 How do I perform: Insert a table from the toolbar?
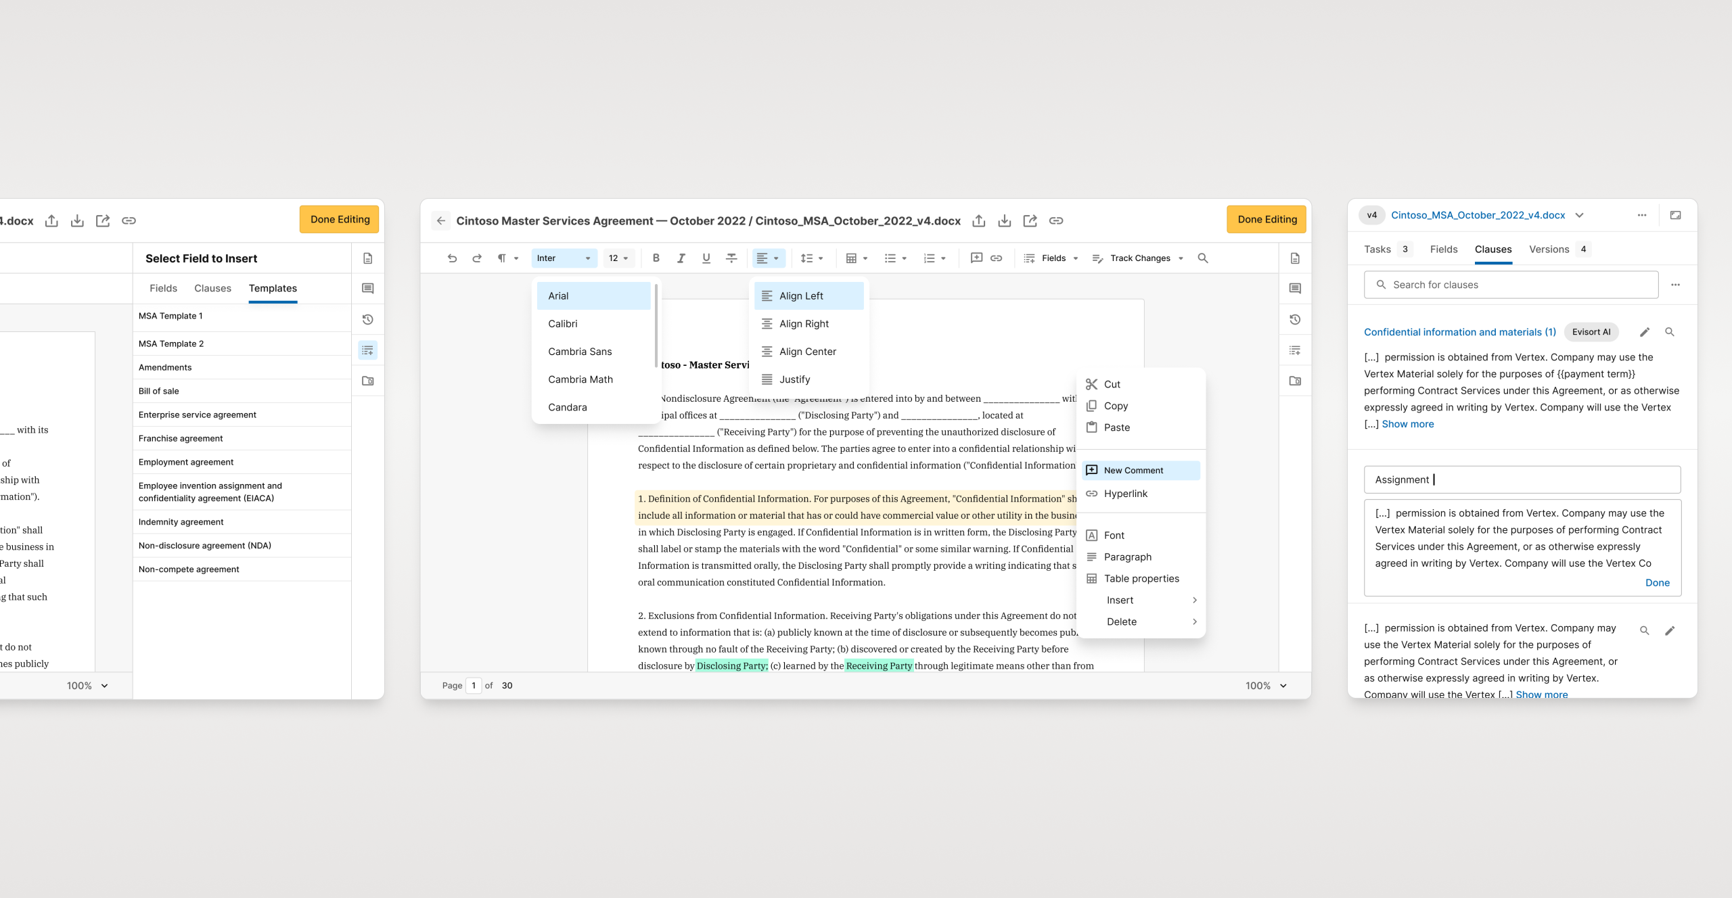pyautogui.click(x=852, y=258)
